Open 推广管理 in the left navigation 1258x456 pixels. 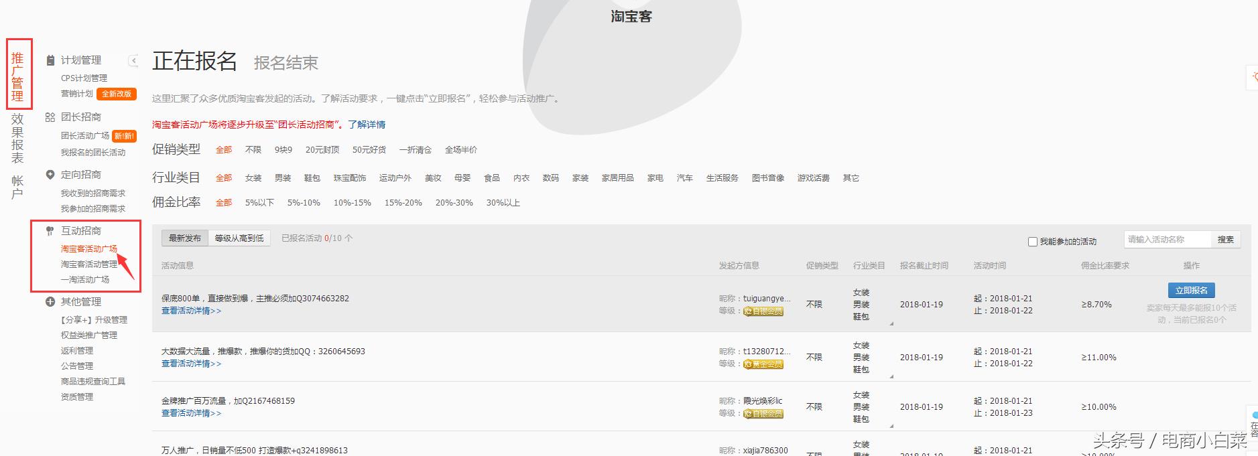click(18, 76)
